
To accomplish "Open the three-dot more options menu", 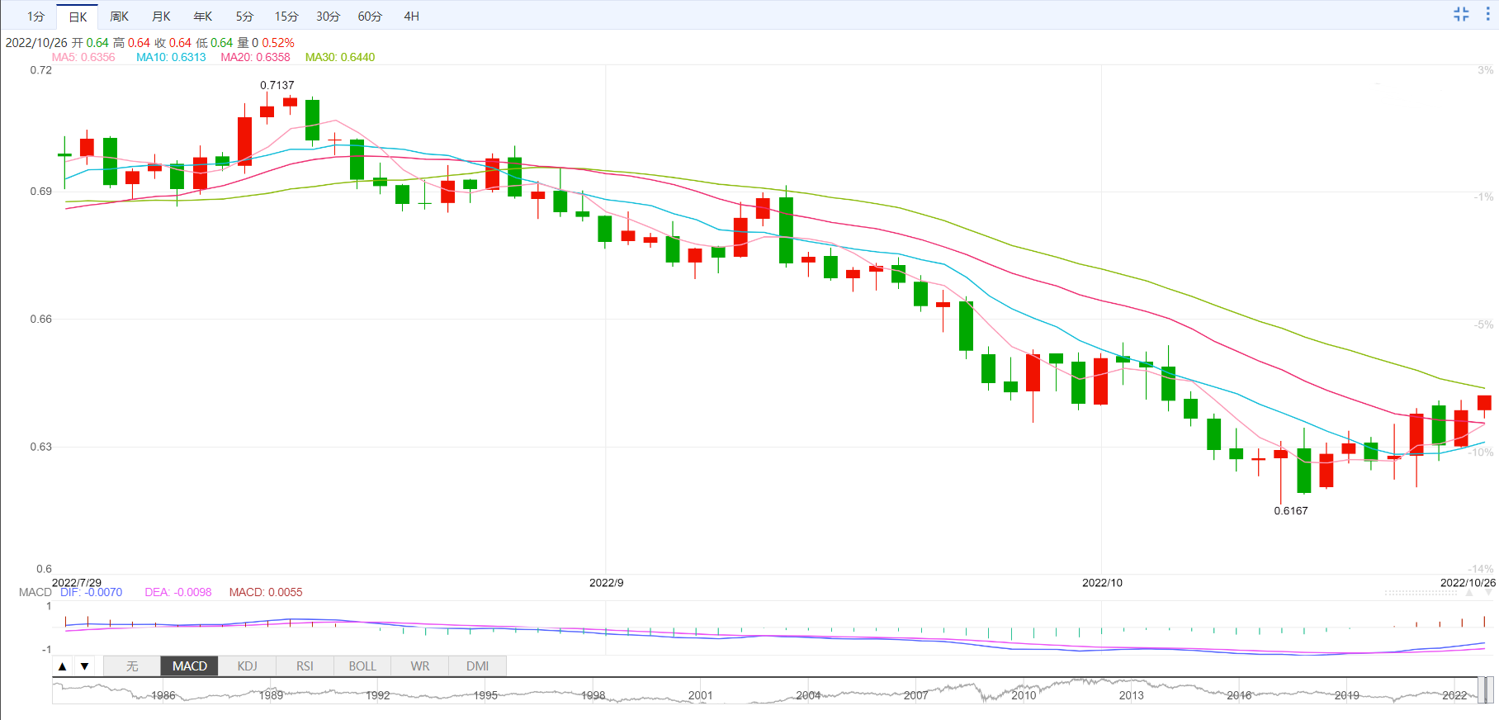I will [1487, 14].
